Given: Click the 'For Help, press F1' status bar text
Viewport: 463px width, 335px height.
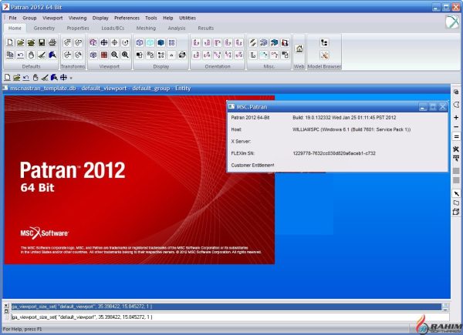Looking at the screenshot, I should coord(22,329).
